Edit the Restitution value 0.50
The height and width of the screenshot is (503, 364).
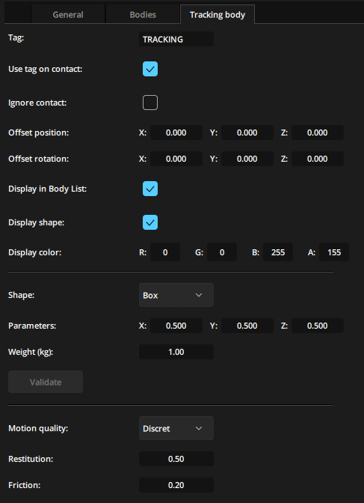(x=176, y=459)
